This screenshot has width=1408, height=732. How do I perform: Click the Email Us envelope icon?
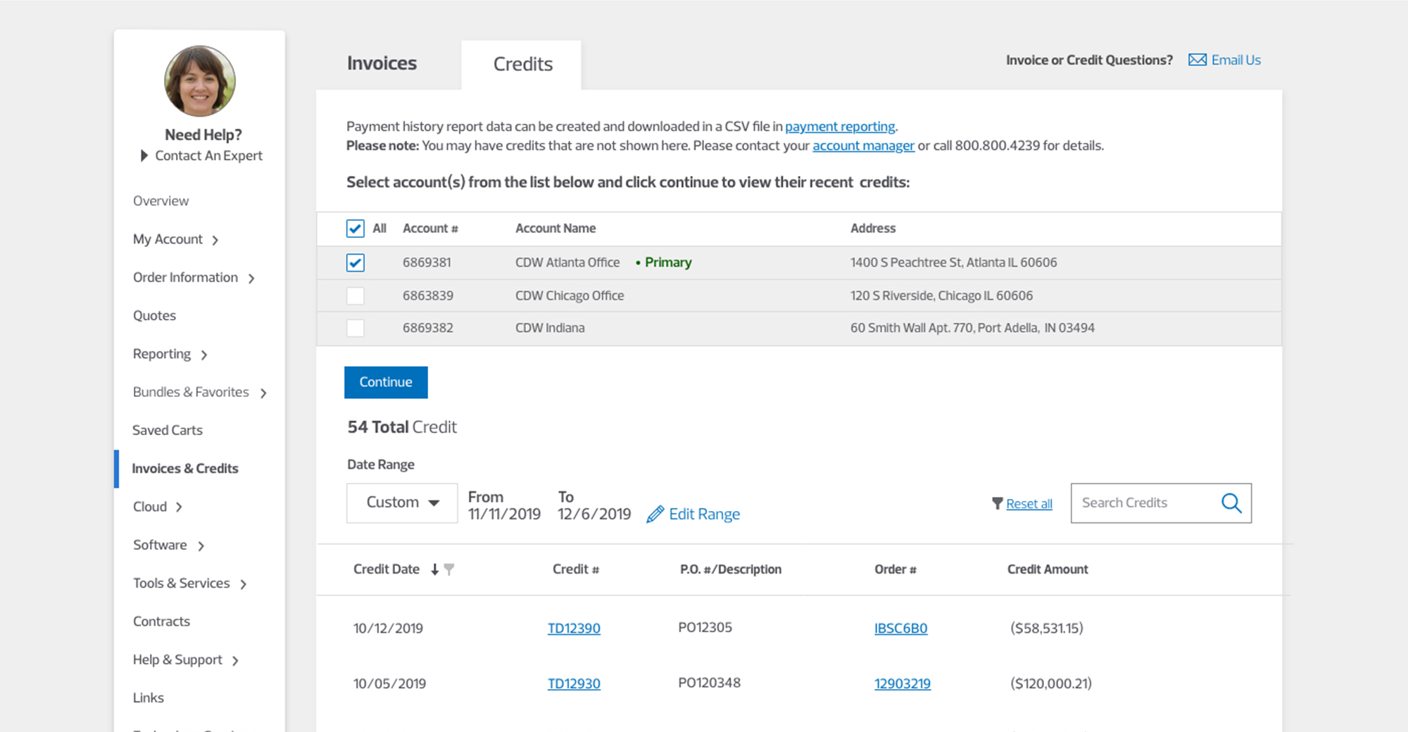(x=1197, y=60)
